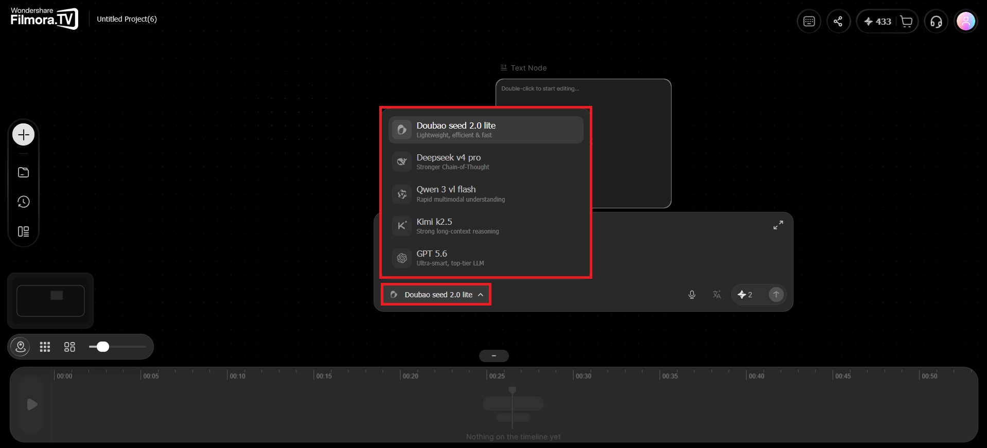Open the 433 credits balance
The image size is (987, 448).
tap(877, 22)
